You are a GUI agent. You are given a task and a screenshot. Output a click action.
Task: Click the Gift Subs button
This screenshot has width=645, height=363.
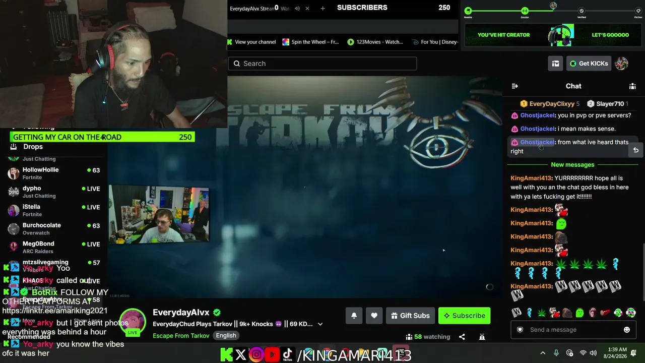[411, 316]
